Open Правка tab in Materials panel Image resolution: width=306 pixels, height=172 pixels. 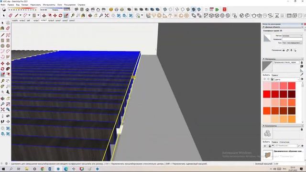click(x=274, y=75)
